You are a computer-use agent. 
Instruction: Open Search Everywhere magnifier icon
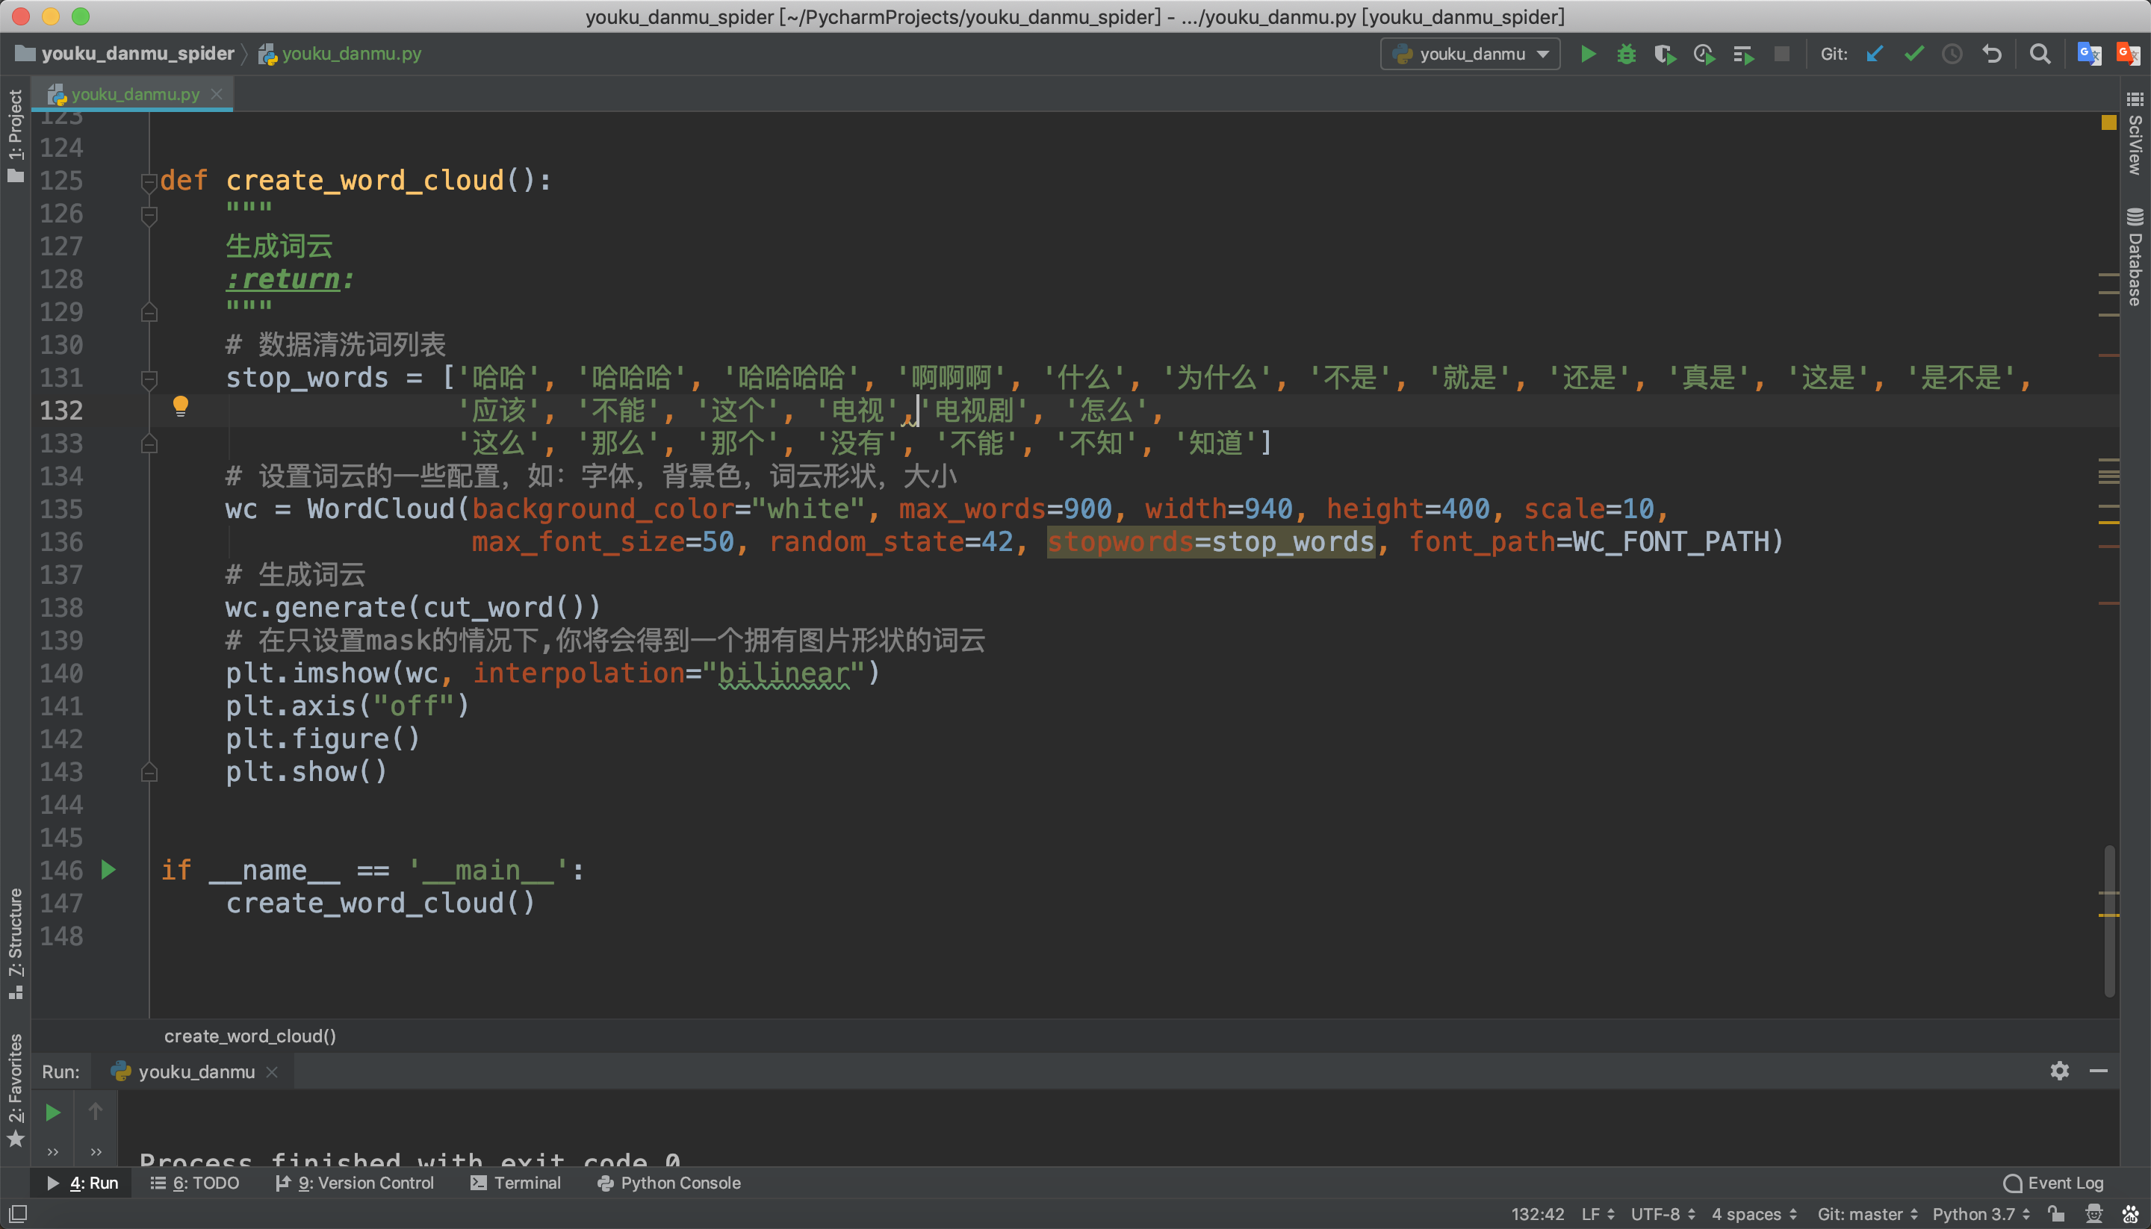2040,54
